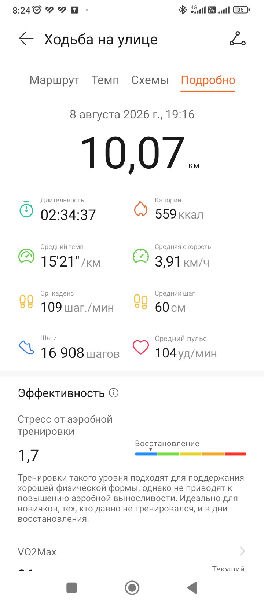Screen dimensions: 264x605
Task: Tap the aerobic stress color scale bar
Action: tap(191, 454)
